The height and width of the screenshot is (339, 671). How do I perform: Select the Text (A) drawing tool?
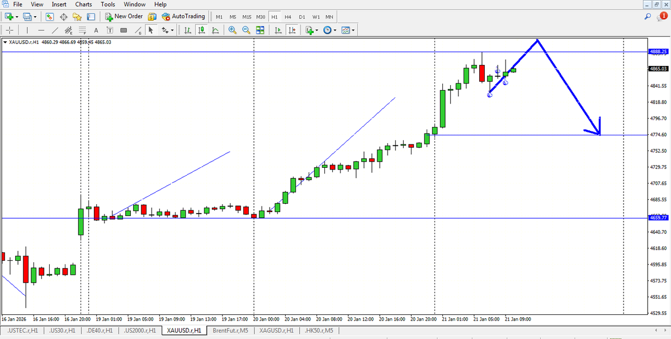(97, 30)
